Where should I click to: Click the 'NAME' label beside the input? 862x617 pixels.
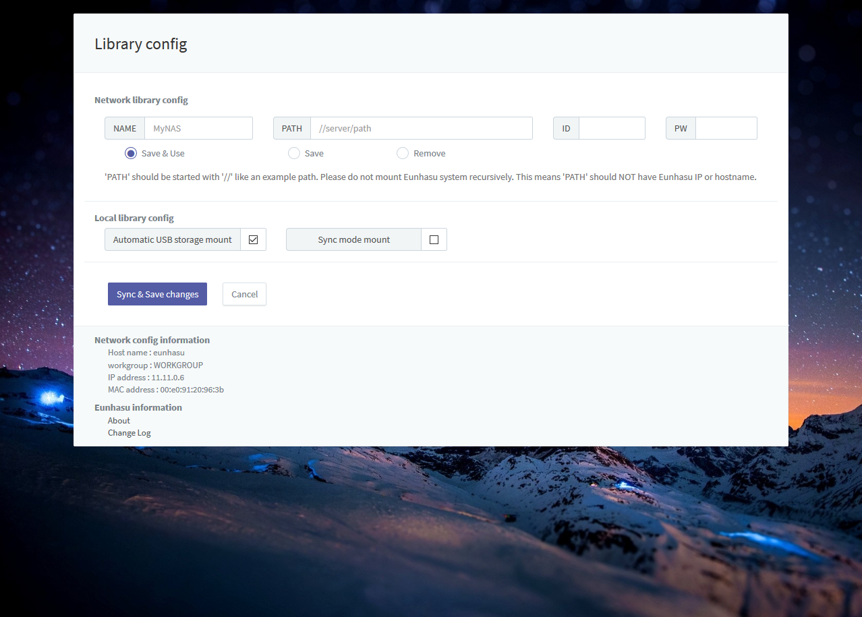125,128
